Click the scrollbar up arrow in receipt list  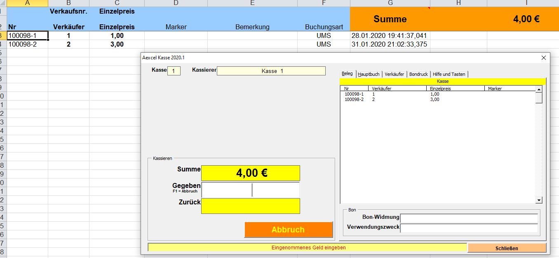[x=539, y=88]
